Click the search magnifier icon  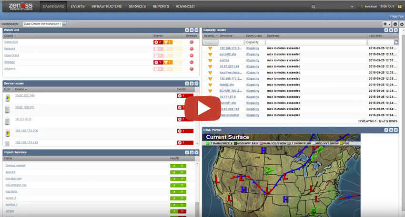(313, 7)
